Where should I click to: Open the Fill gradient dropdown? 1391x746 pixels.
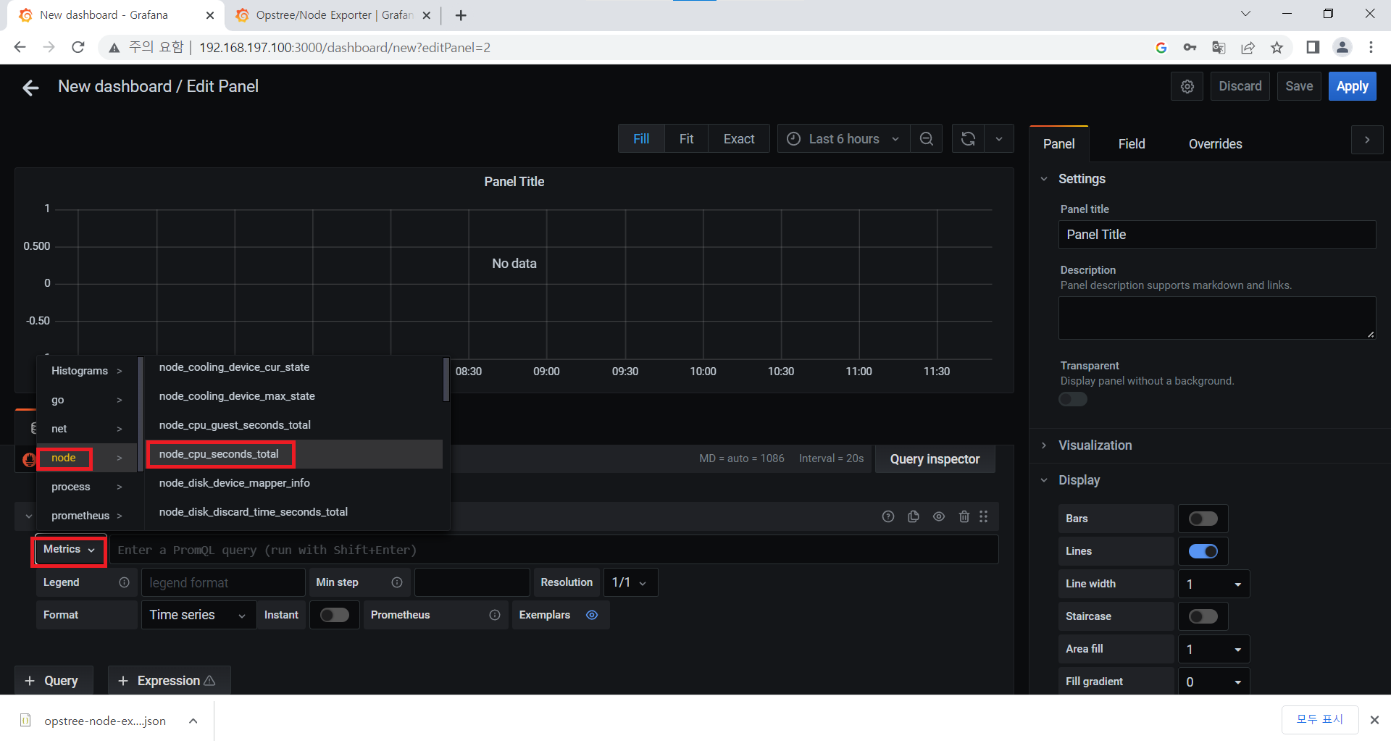pos(1214,682)
